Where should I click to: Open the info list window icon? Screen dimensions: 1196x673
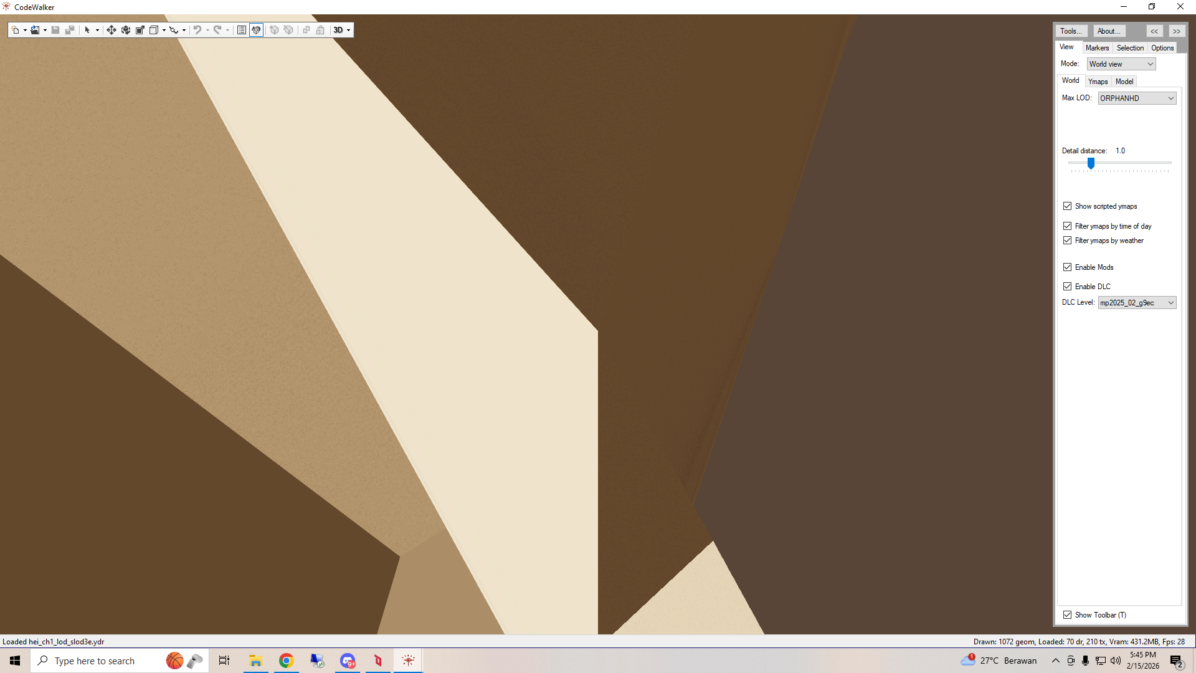tap(242, 30)
